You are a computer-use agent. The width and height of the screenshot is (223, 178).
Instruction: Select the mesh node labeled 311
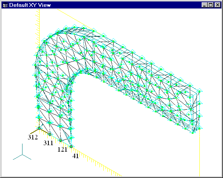(50, 134)
